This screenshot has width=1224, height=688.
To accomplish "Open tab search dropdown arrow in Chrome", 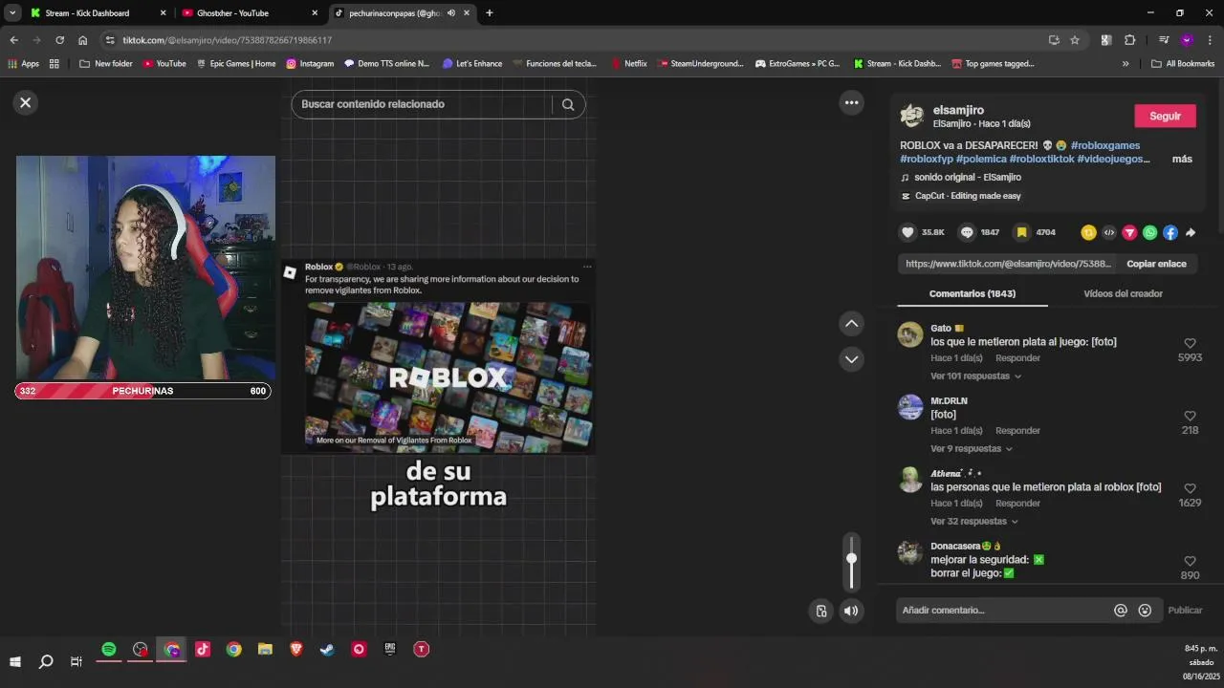I will point(12,13).
